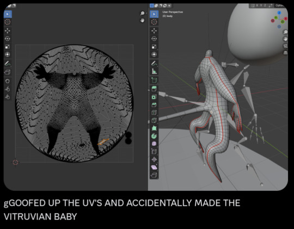Select the Select Box tool in 3D viewport
The image size is (294, 229).
tap(154, 14)
